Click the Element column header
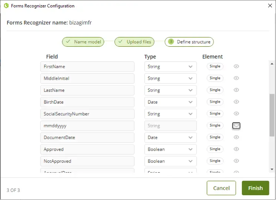 212,57
